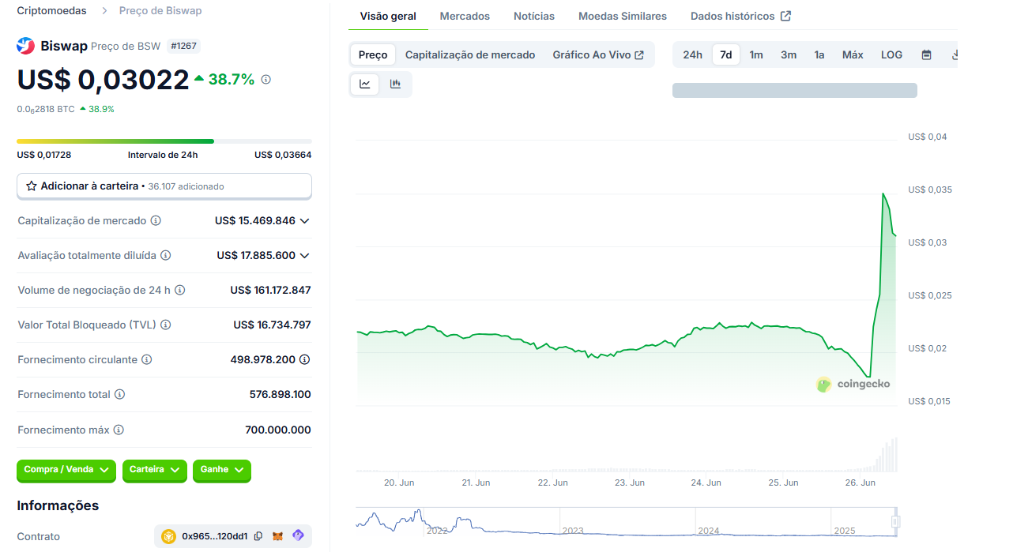The height and width of the screenshot is (552, 1013).
Task: Open the Compra / Venda dropdown
Action: tap(66, 470)
